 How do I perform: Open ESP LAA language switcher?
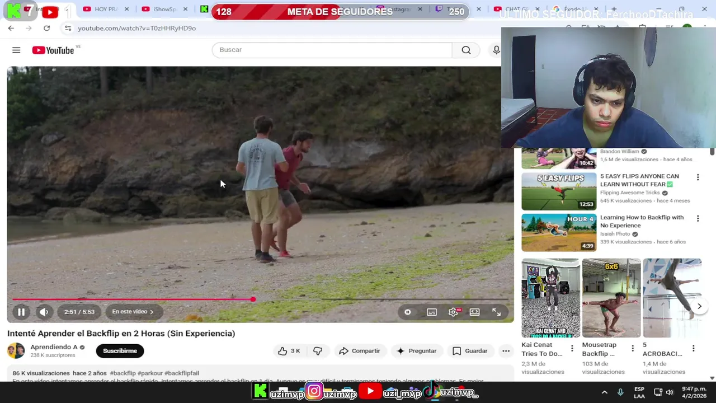click(639, 392)
